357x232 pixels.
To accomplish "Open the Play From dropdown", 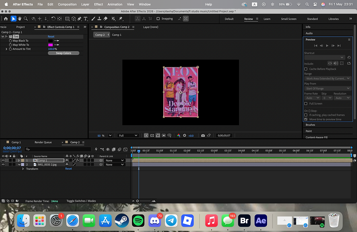I will (x=328, y=89).
